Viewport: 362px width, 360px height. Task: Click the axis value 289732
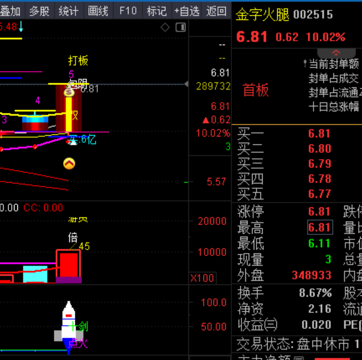[x=213, y=87]
